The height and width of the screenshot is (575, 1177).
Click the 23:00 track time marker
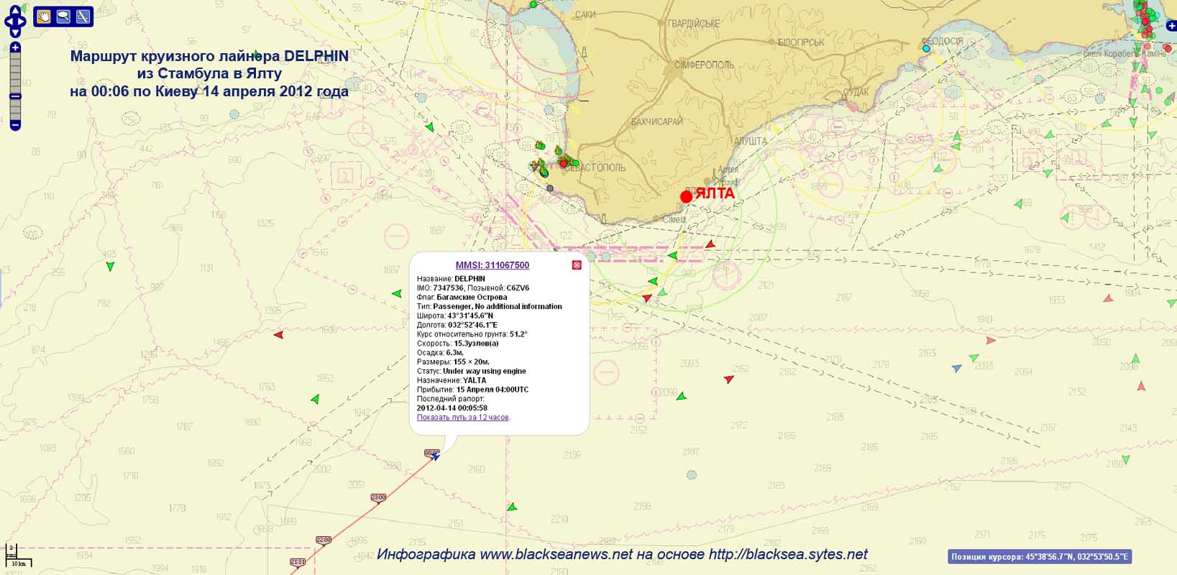pyautogui.click(x=378, y=497)
